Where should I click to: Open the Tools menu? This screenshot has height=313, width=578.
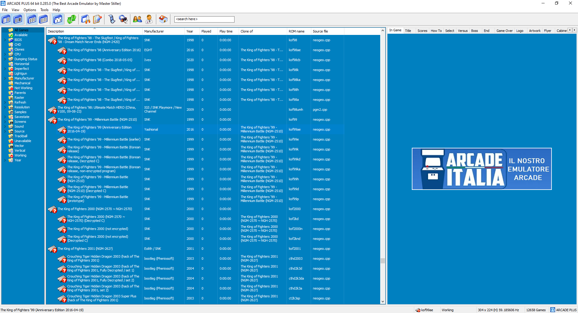coord(45,10)
